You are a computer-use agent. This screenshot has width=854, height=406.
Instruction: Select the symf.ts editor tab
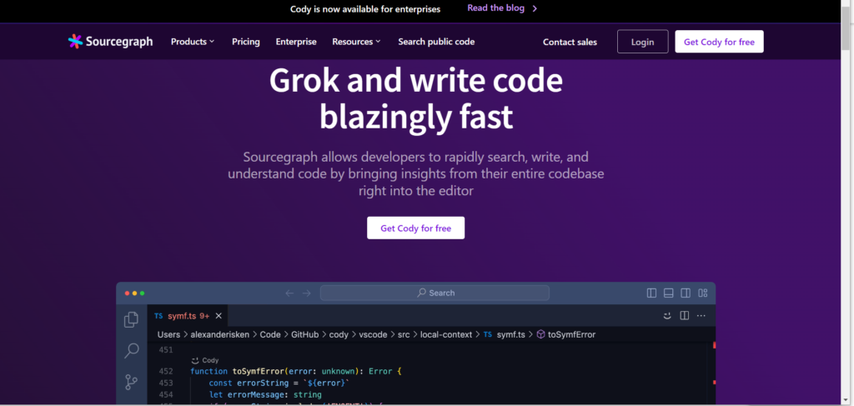(188, 316)
